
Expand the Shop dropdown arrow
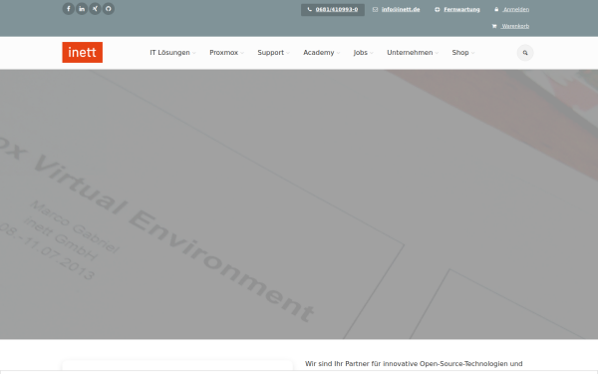pos(472,53)
